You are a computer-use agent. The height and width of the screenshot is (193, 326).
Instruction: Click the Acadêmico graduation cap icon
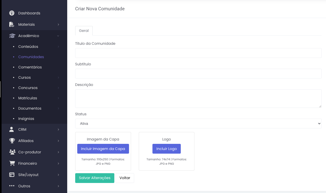(x=12, y=36)
